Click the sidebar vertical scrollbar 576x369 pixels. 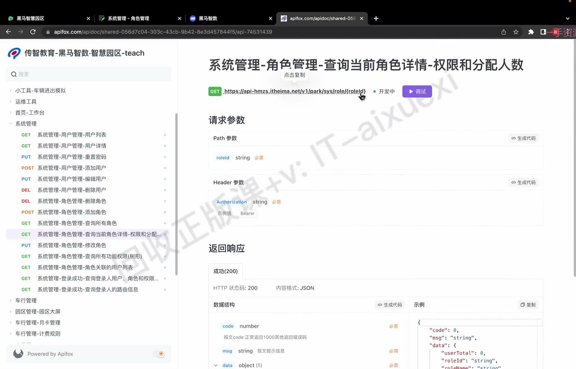[176, 194]
